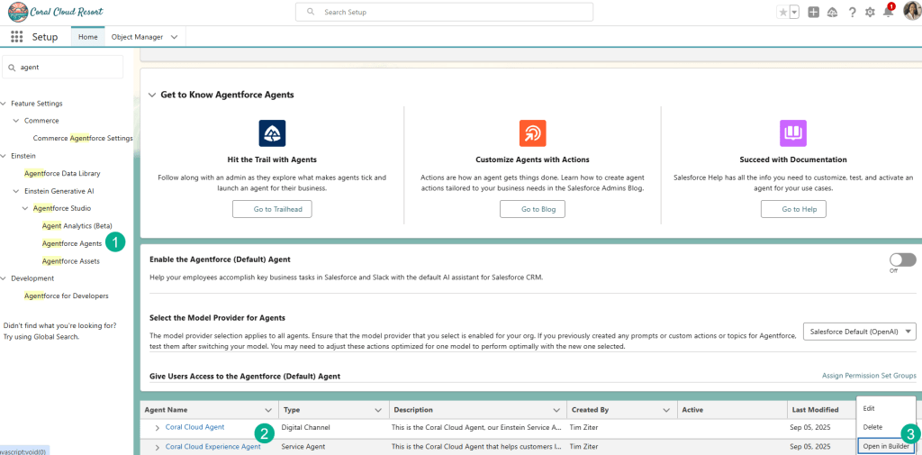Open the Salesforce Default (OpenAI) model dropdown
The image size is (922, 455).
[x=858, y=332]
